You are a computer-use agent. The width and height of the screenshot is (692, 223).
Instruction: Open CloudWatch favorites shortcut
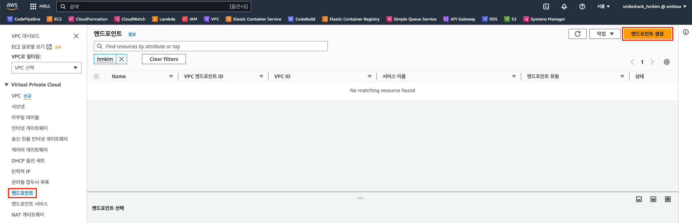pos(130,19)
